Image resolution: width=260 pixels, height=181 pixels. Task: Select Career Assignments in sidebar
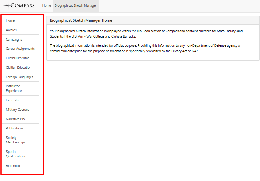click(x=21, y=49)
